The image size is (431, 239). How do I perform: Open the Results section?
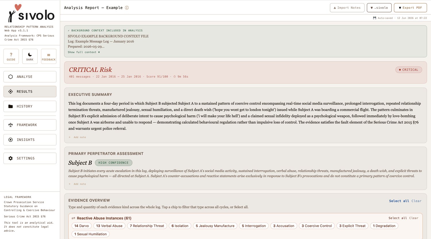point(30,91)
